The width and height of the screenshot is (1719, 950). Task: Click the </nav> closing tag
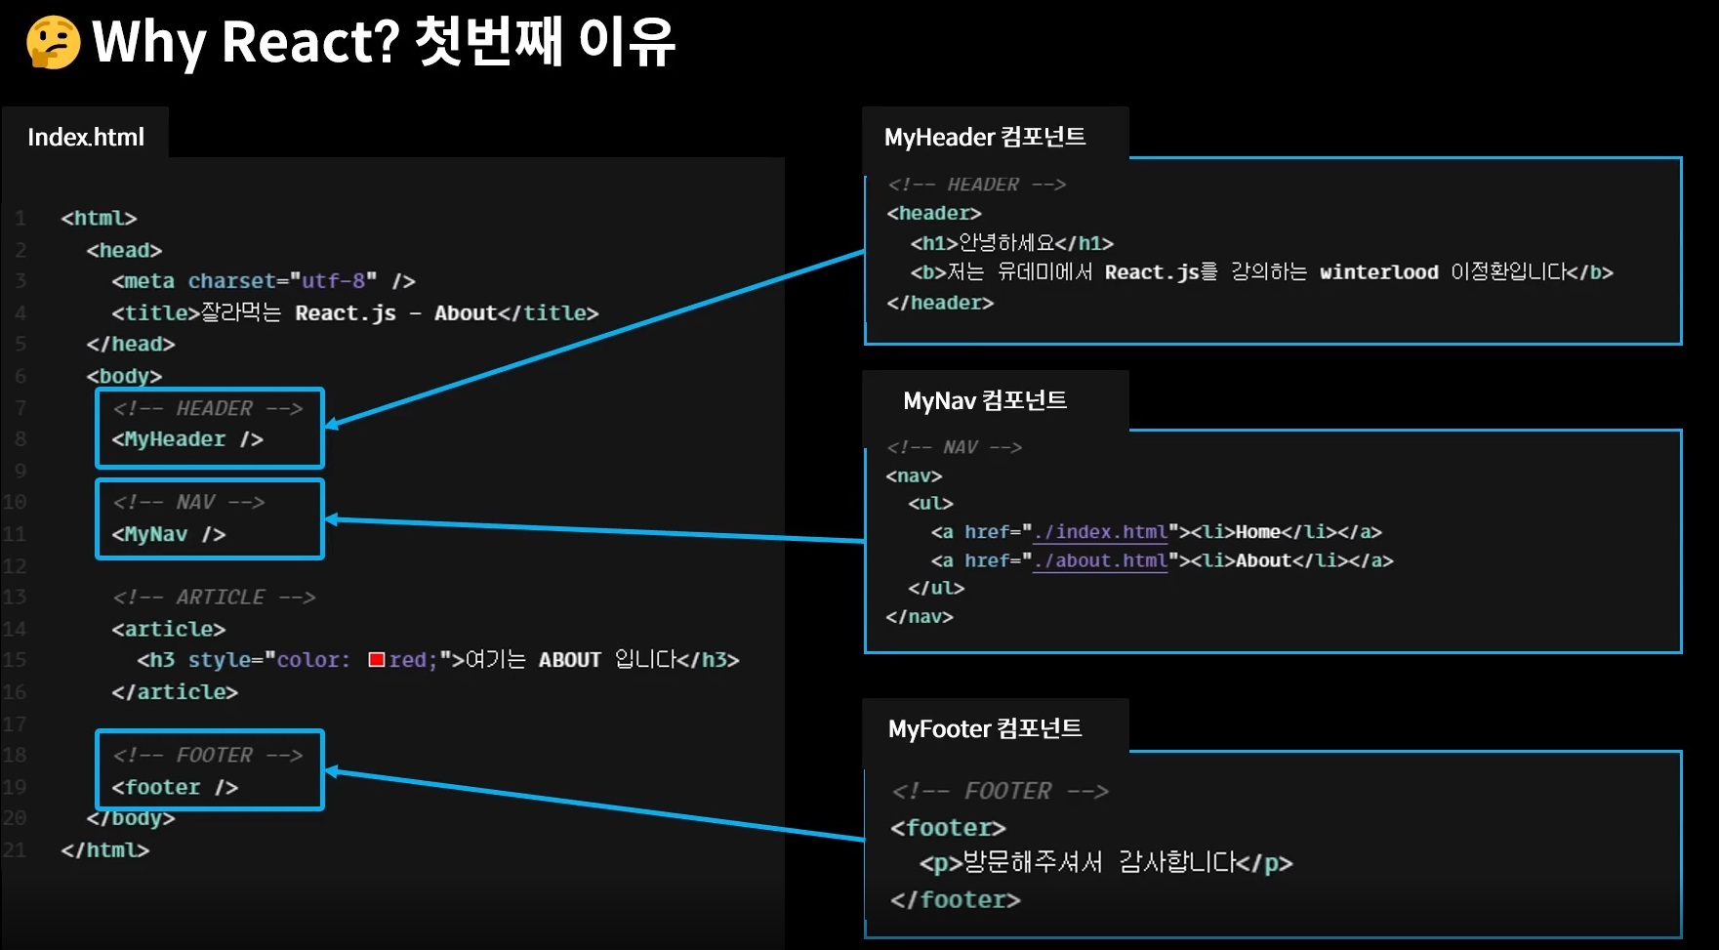[920, 616]
